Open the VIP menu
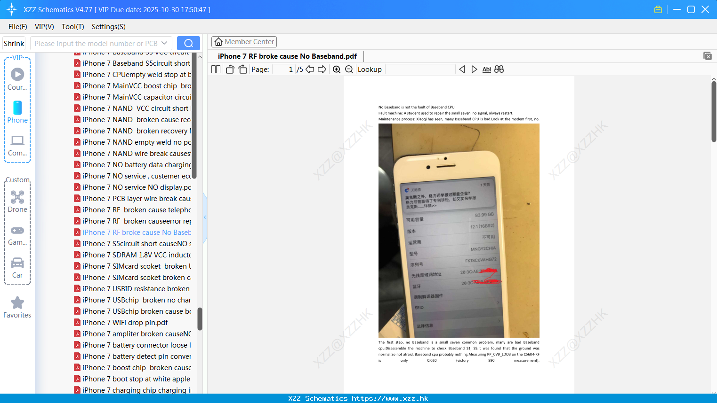This screenshot has width=717, height=403. point(44,27)
